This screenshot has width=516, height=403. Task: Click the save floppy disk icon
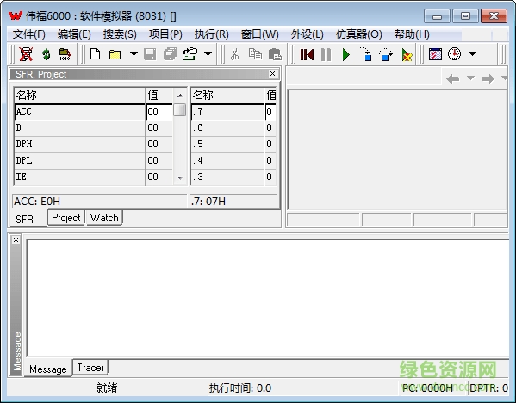pos(150,54)
